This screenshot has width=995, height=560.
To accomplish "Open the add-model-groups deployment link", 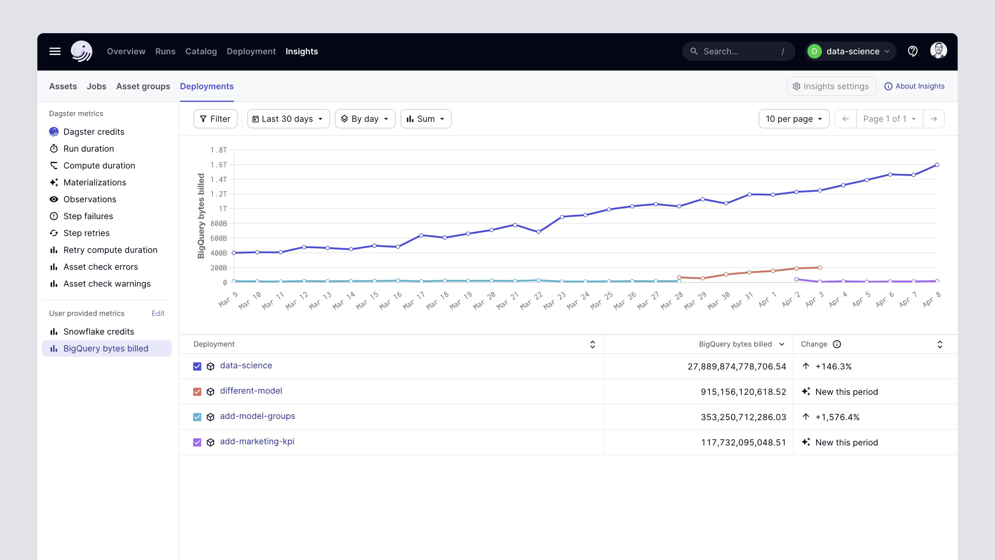I will click(x=258, y=416).
